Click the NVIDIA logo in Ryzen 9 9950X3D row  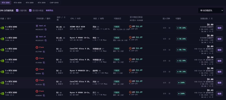pyautogui.click(x=2, y=72)
